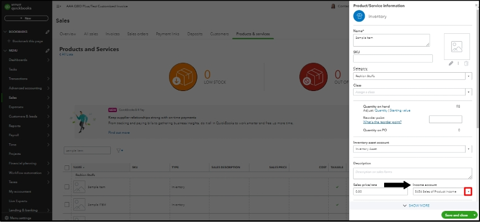Image resolution: width=480 pixels, height=222 pixels.
Task: Collapse the sidebar with the hamburger icon
Action: click(x=59, y=7)
